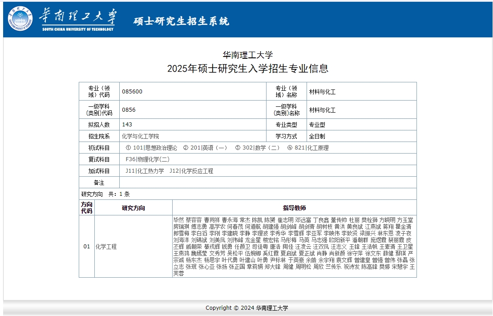Select the planned enrollment number 143
This screenshot has width=493, height=316.
point(127,125)
